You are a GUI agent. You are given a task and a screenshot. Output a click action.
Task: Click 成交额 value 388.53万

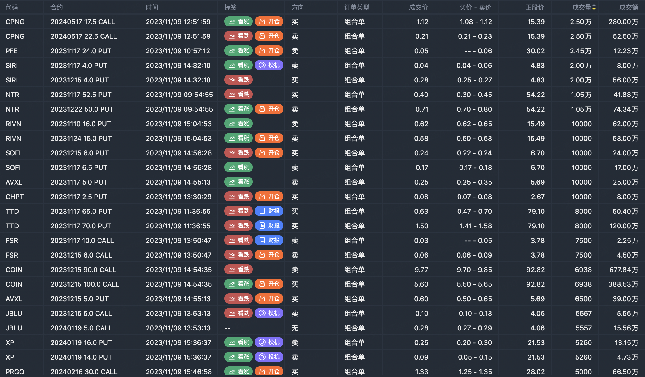pyautogui.click(x=623, y=284)
